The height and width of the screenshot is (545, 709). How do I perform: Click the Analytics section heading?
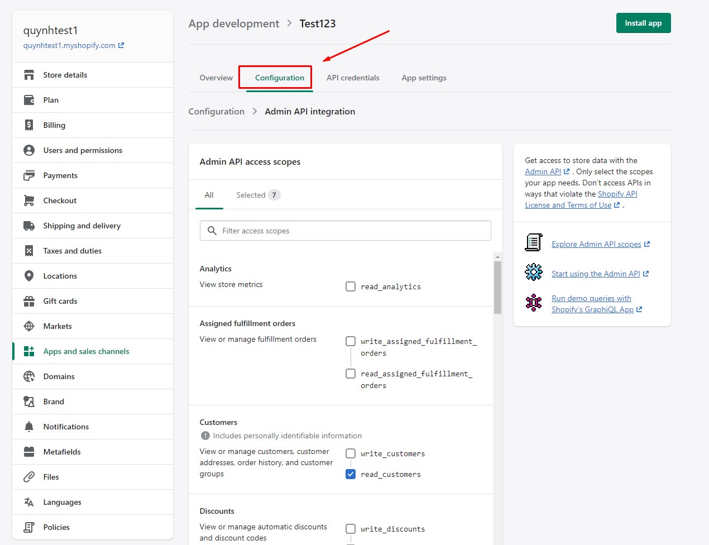215,269
